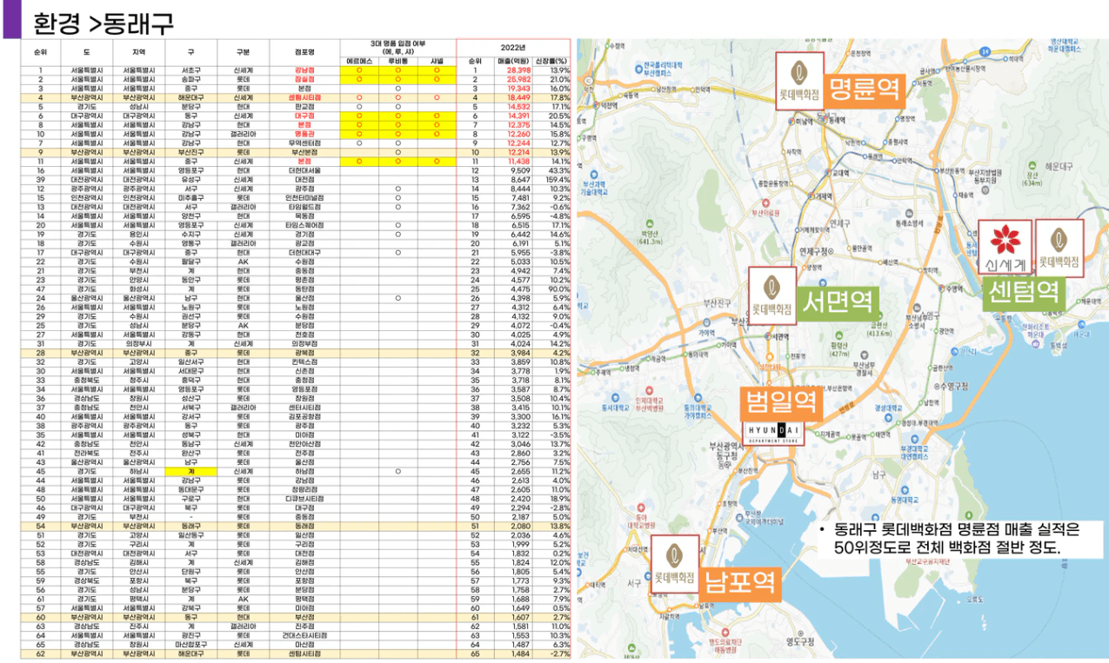Select the sales value 28,398
1109x663 pixels.
tap(518, 70)
